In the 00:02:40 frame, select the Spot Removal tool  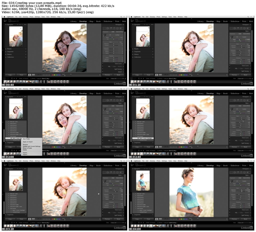pyautogui.click(x=235, y=100)
